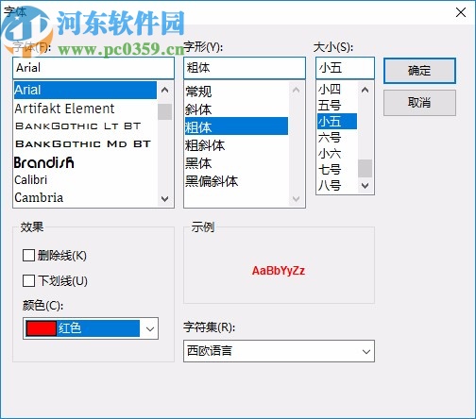Select size 八号
This screenshot has height=419, width=476.
[337, 185]
